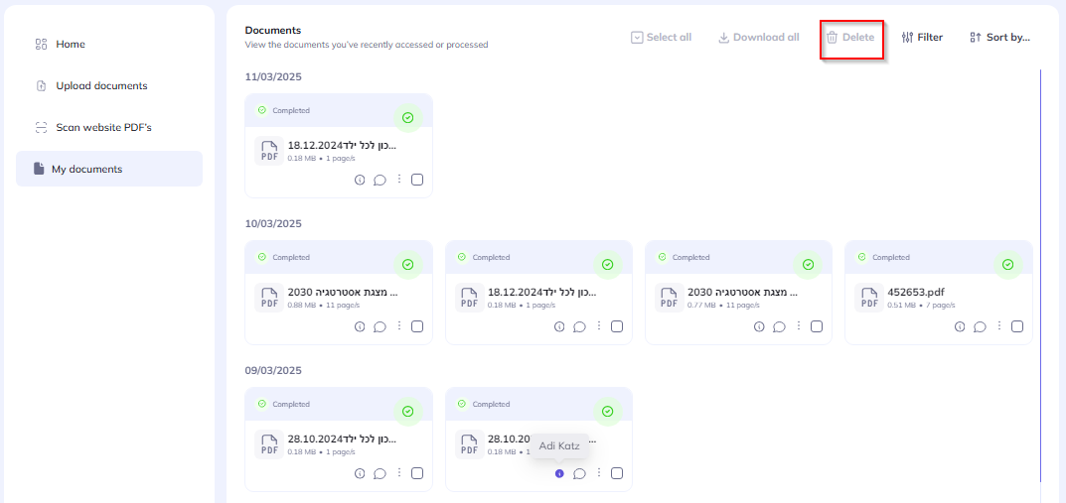This screenshot has width=1066, height=503.
Task: Click the vertical scrollbar on the documents list
Action: [1041, 278]
